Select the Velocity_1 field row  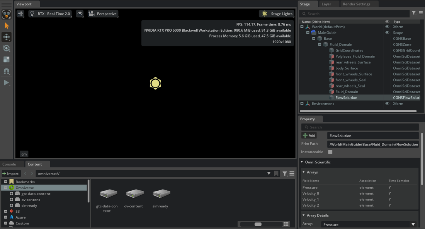359,200
